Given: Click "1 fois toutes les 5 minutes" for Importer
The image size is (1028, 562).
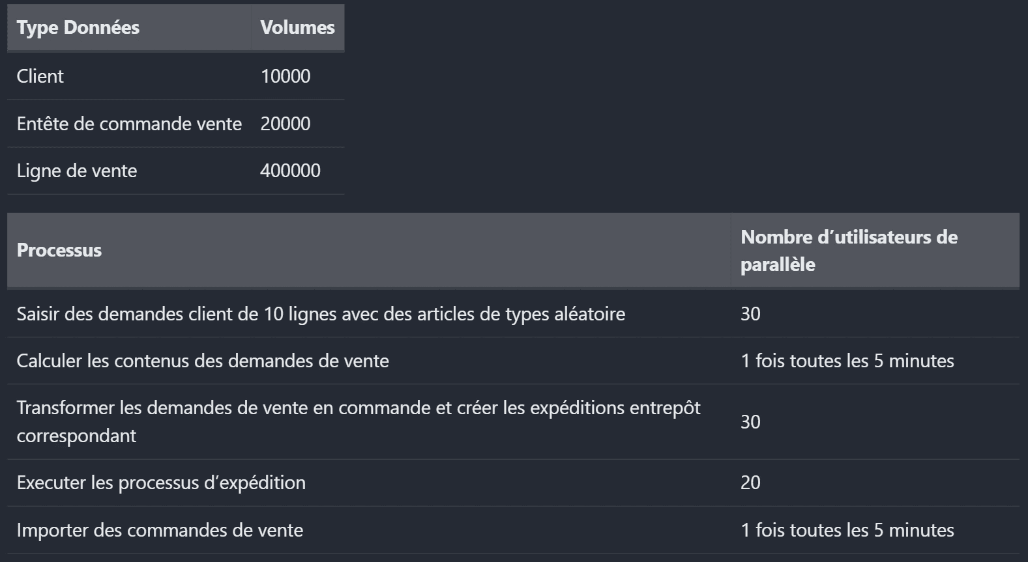Looking at the screenshot, I should tap(847, 530).
